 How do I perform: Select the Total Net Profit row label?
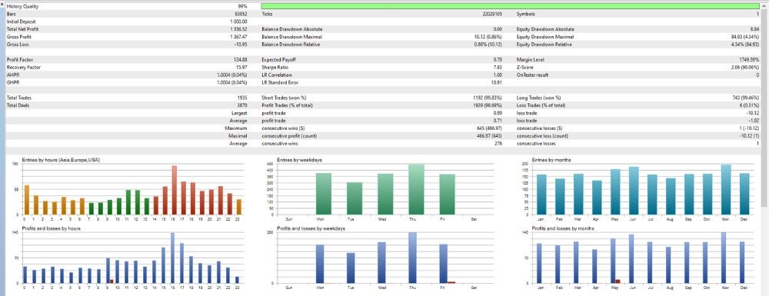tap(22, 29)
